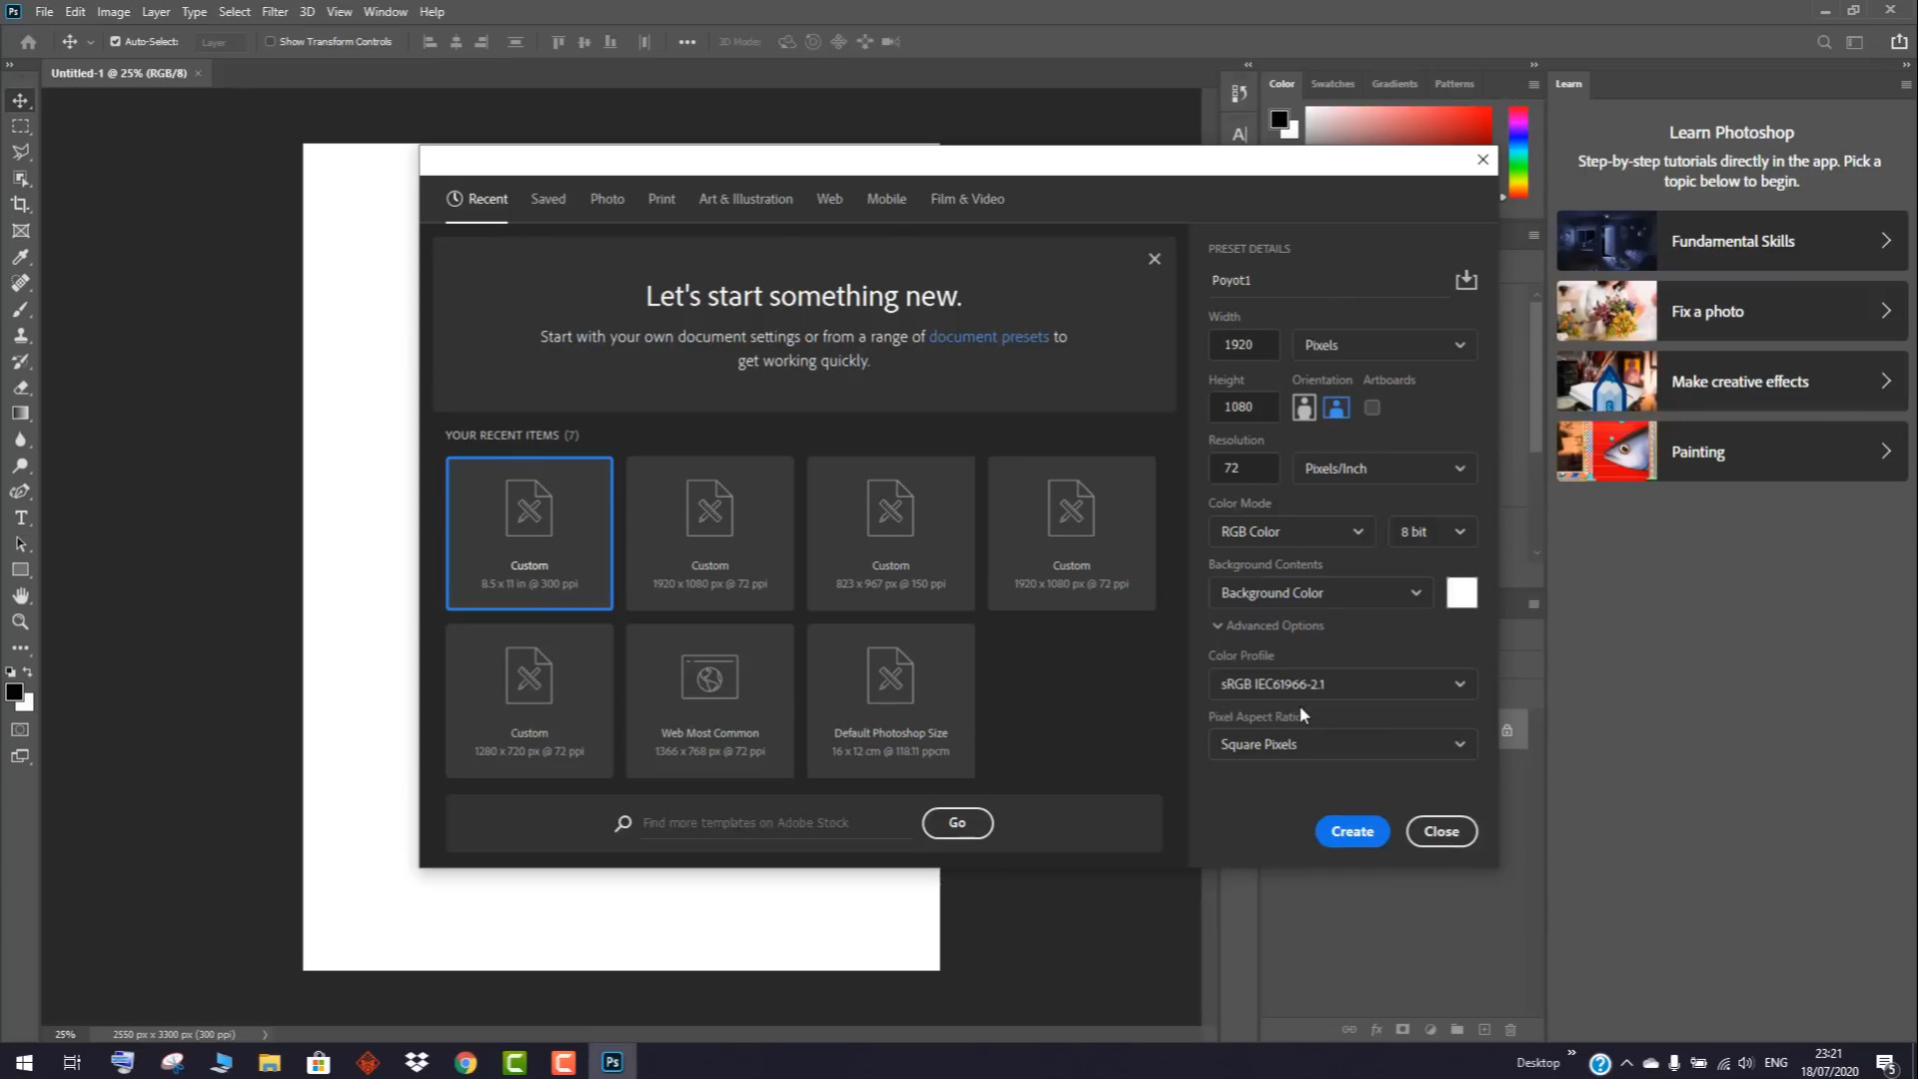Screen dimensions: 1918x1079
Task: Select the Default Photoshop Size preset
Action: 890,701
